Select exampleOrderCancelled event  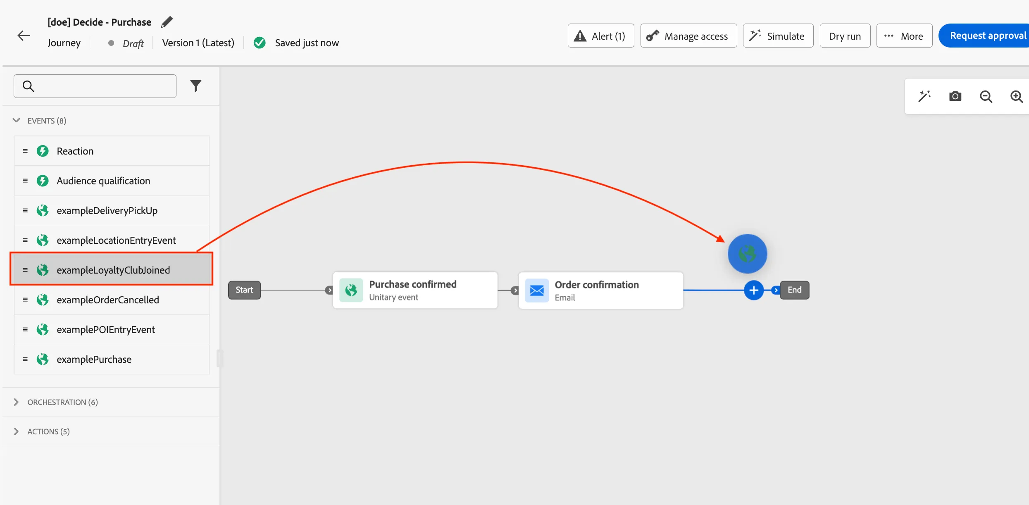point(112,300)
